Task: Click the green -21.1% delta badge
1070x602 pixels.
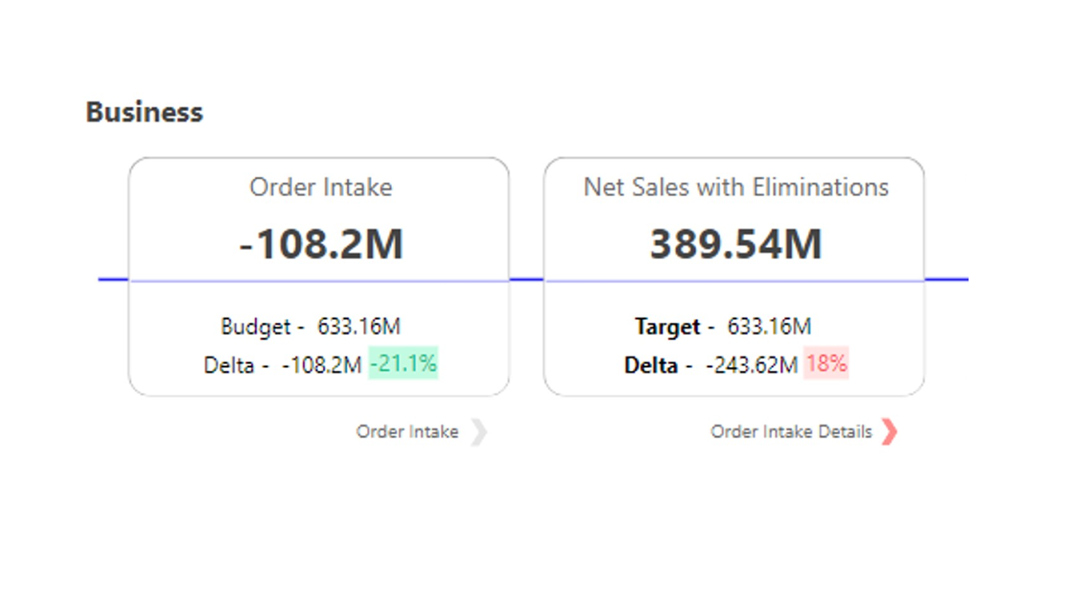Action: pyautogui.click(x=403, y=363)
